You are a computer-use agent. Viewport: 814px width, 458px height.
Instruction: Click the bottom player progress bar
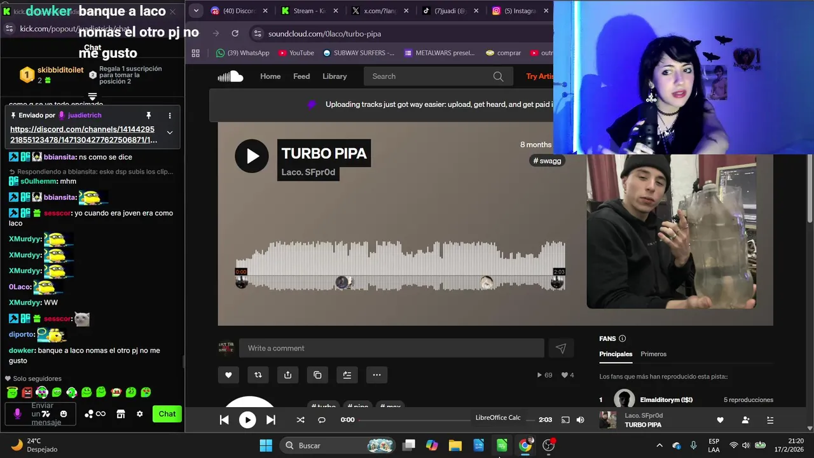tap(446, 420)
